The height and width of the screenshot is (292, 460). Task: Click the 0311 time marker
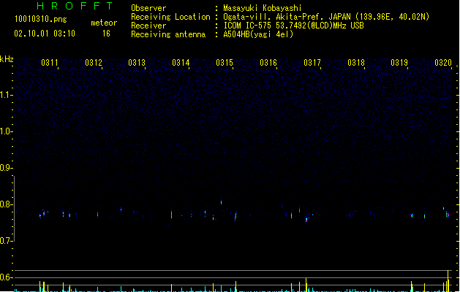click(50, 63)
